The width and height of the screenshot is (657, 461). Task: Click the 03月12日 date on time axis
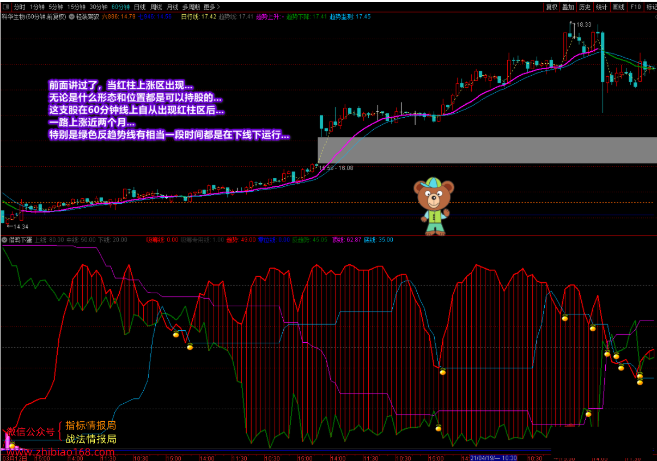pos(15,458)
